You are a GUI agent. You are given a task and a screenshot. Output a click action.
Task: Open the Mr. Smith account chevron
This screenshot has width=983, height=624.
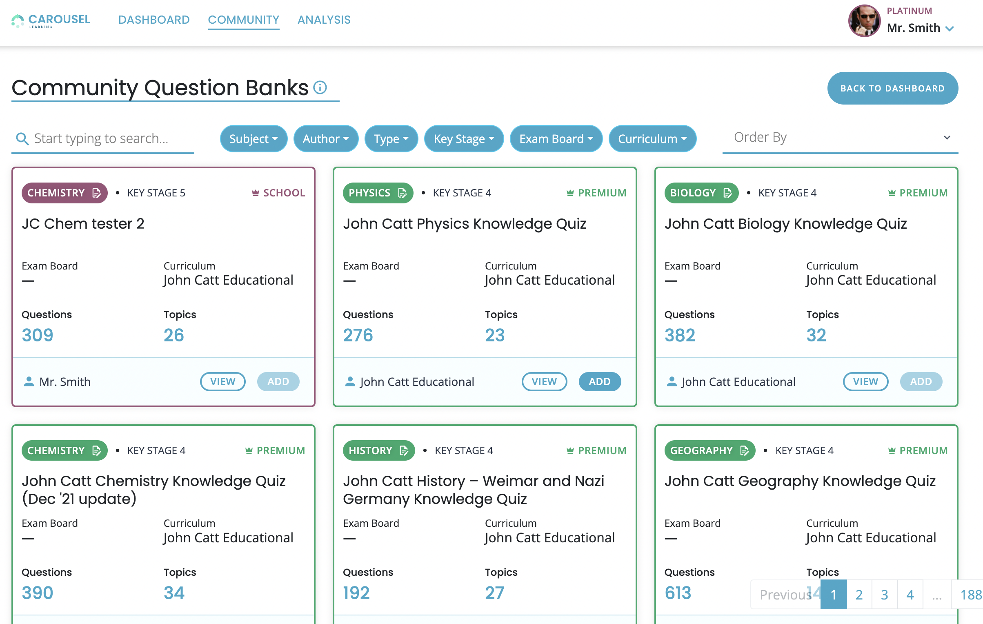[950, 29]
